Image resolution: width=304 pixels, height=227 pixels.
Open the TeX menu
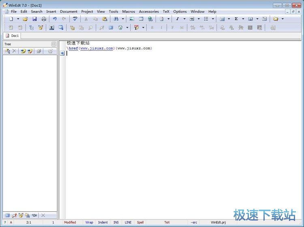tap(166, 12)
